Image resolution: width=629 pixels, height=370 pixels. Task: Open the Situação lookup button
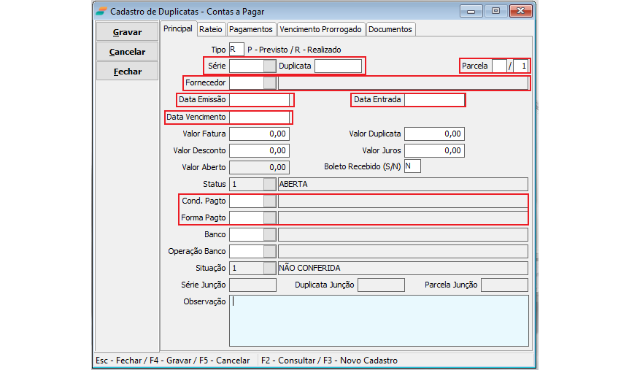(x=270, y=268)
